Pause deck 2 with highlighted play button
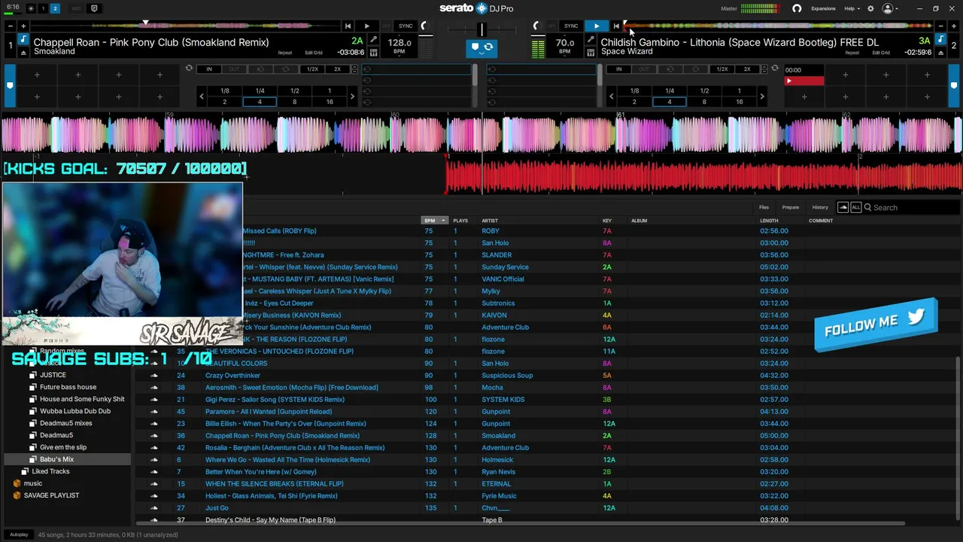Screen dimensions: 963x542 click(596, 26)
